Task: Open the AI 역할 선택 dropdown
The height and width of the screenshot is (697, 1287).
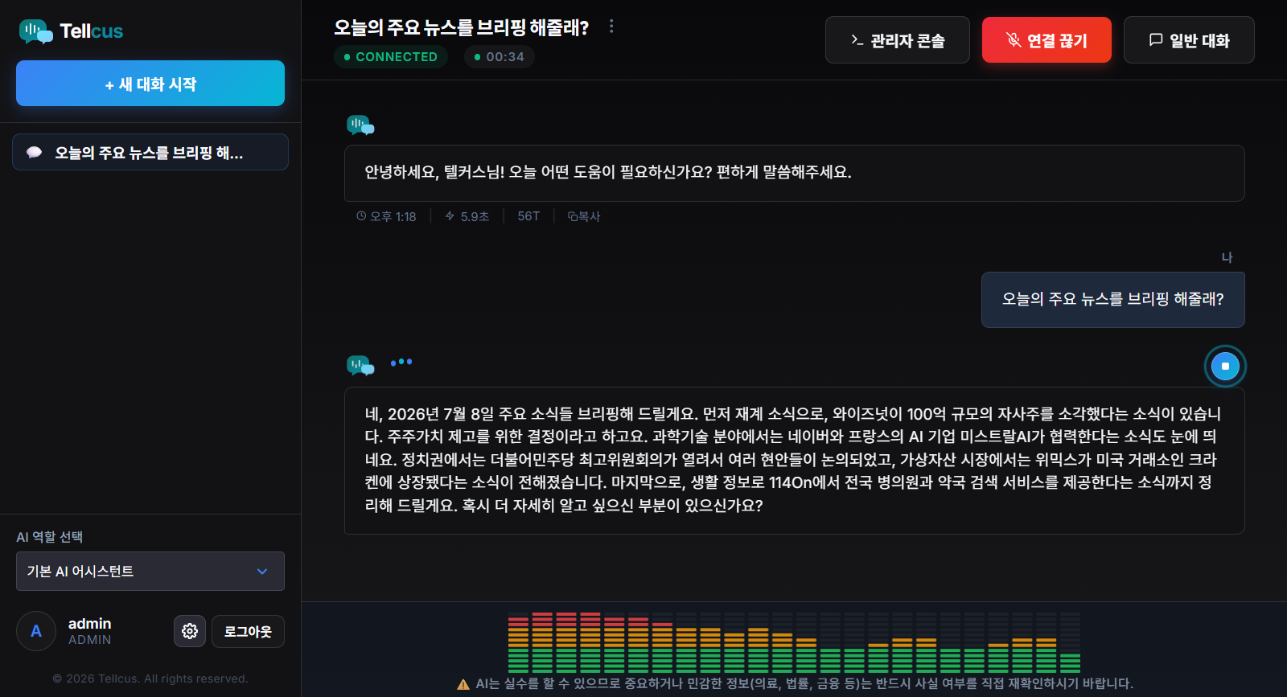Action: (x=150, y=571)
